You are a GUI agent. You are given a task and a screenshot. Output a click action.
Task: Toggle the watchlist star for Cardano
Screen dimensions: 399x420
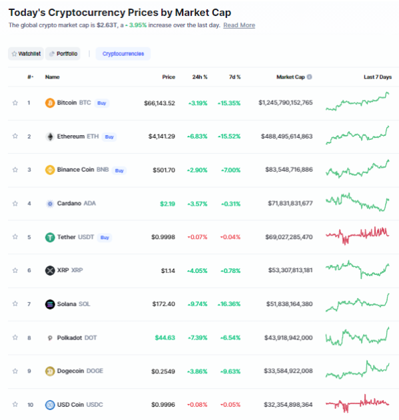[x=15, y=204]
